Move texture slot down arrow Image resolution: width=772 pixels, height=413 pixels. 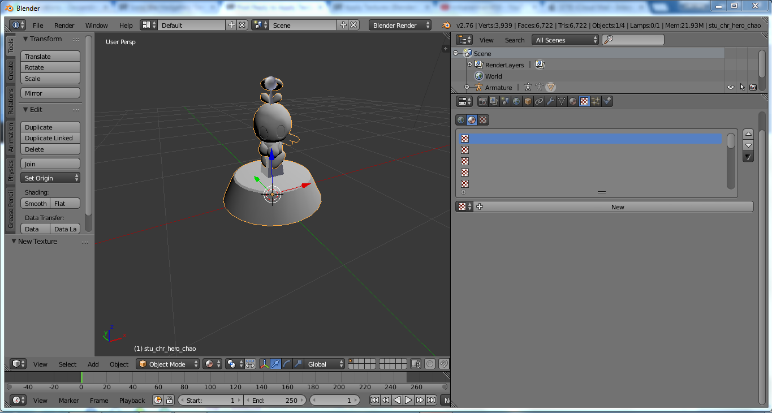click(x=748, y=145)
